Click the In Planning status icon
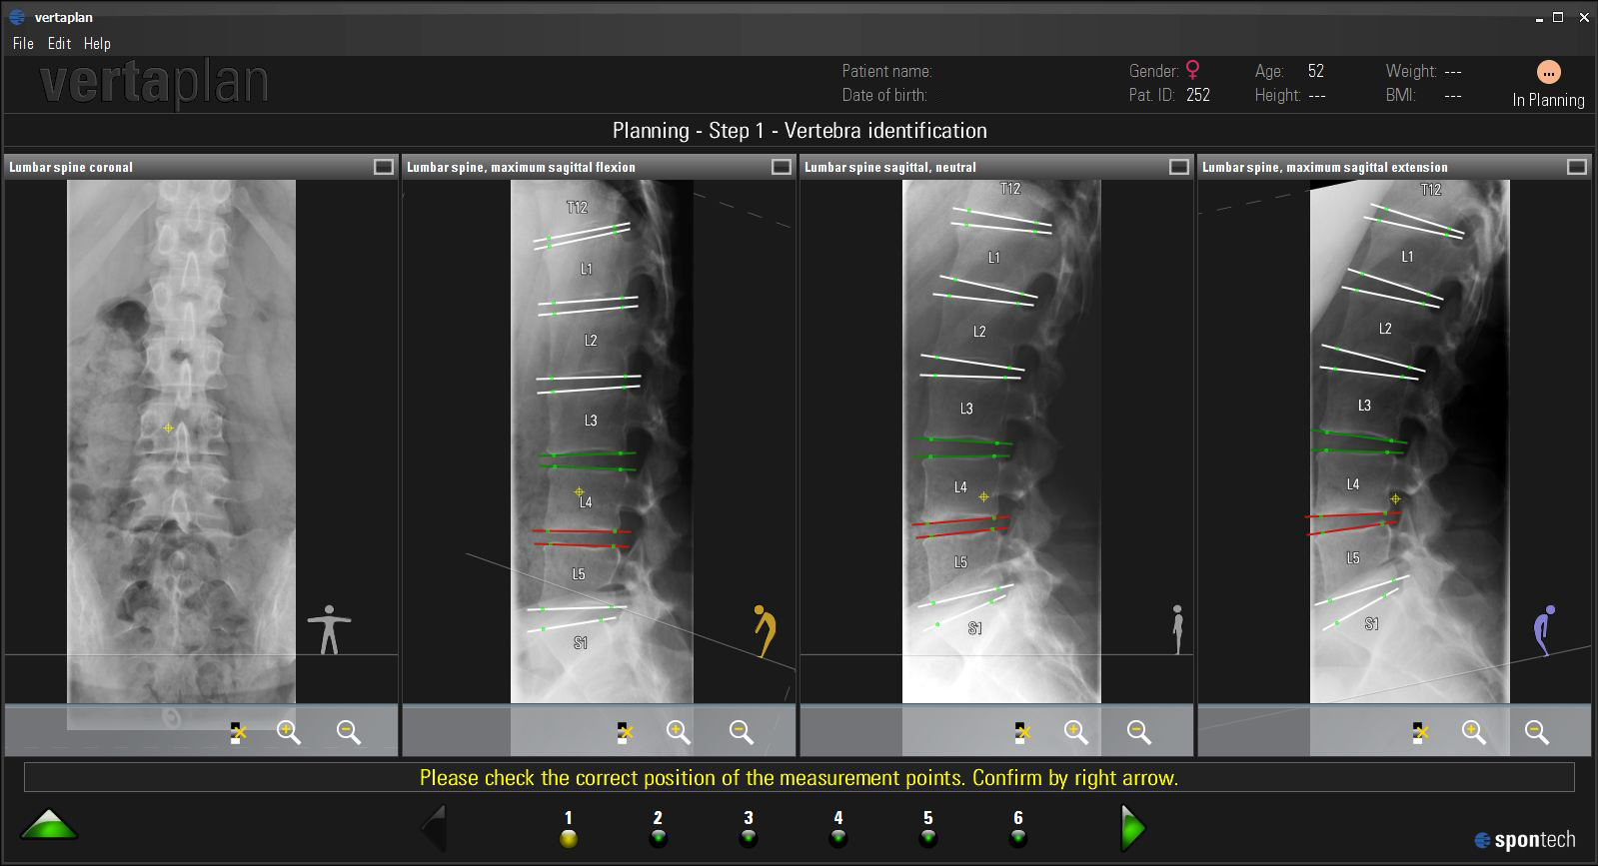The height and width of the screenshot is (866, 1598). [x=1548, y=73]
